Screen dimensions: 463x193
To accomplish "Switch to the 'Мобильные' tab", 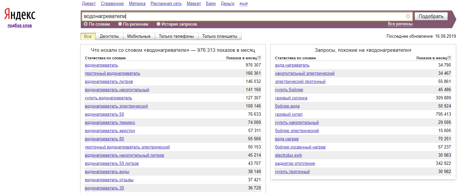I will 139,36.
